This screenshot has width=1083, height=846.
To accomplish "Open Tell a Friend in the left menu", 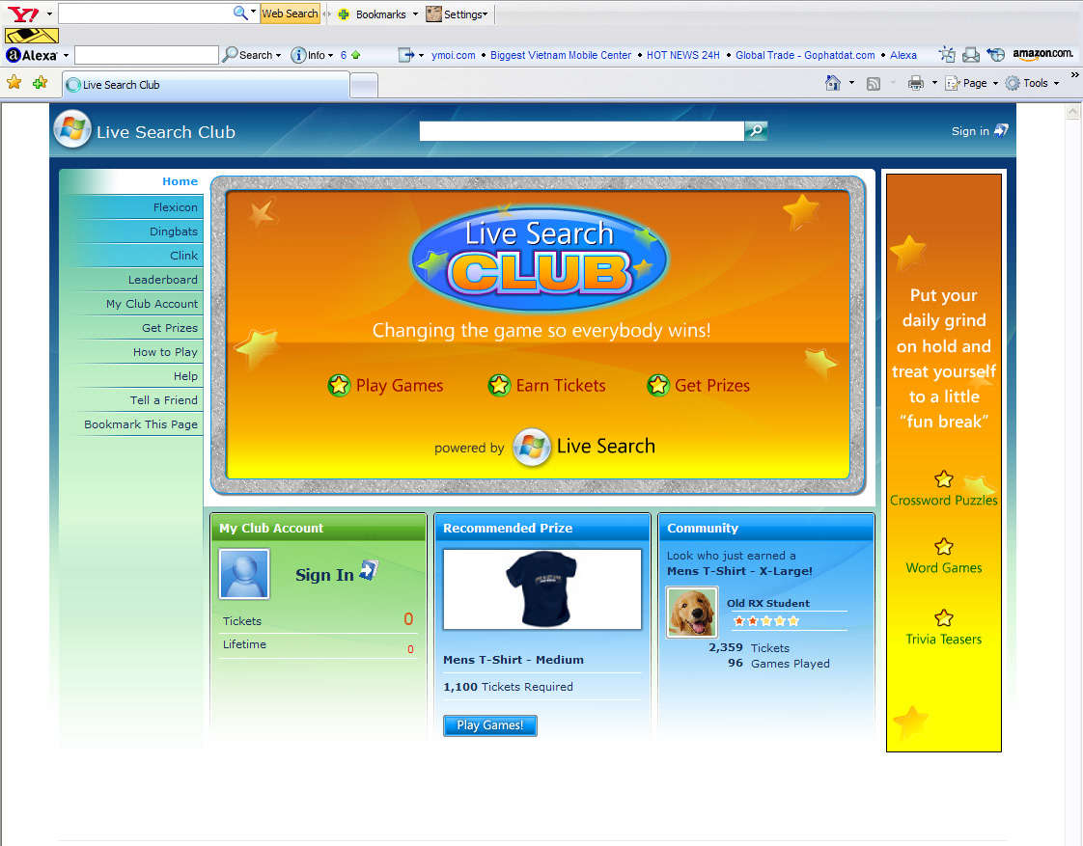I will tap(164, 400).
